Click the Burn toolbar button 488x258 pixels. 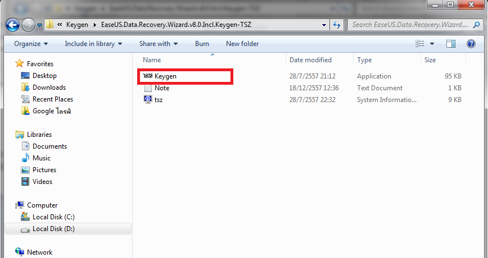pos(202,44)
